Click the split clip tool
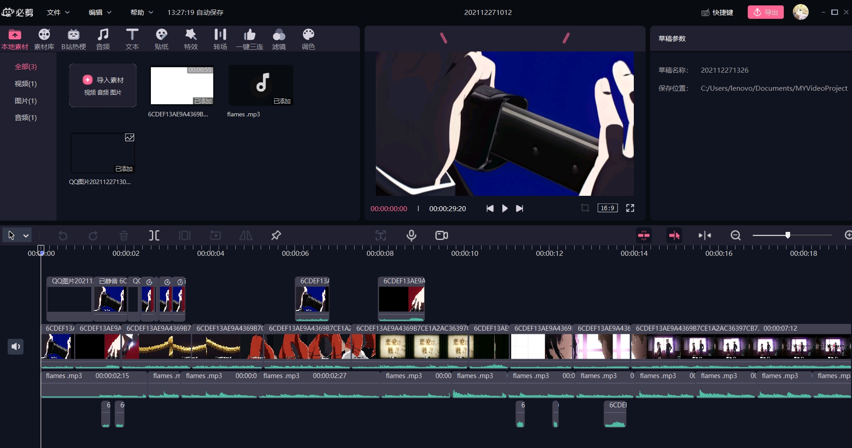Image resolution: width=852 pixels, height=448 pixels. point(154,236)
